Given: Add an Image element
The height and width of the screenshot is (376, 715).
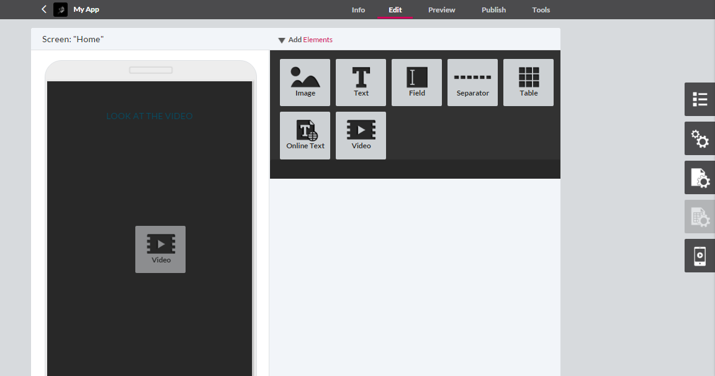Looking at the screenshot, I should point(305,83).
